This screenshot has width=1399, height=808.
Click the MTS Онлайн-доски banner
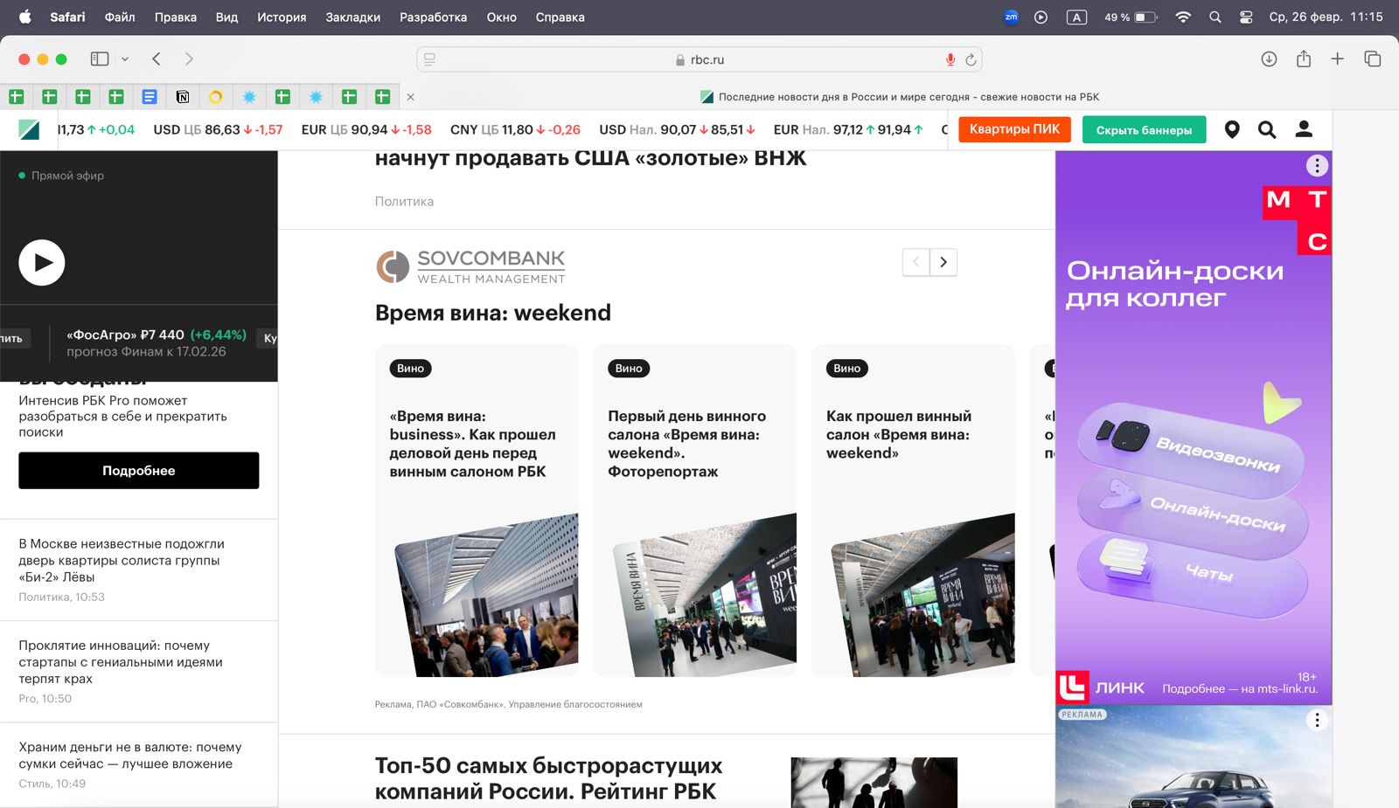click(1194, 428)
